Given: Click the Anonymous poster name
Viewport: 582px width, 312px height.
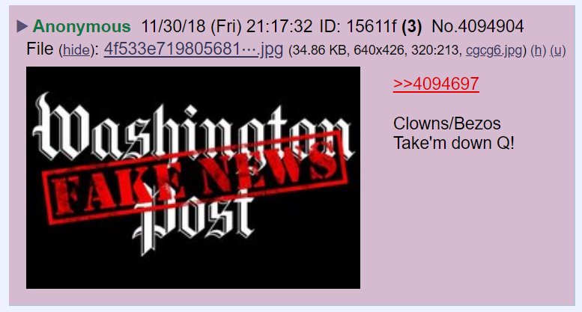Looking at the screenshot, I should 82,26.
